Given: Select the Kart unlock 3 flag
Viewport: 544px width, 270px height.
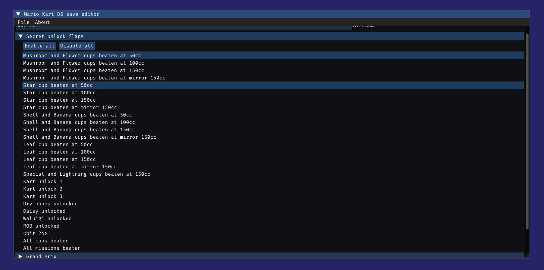Looking at the screenshot, I should click(x=273, y=196).
